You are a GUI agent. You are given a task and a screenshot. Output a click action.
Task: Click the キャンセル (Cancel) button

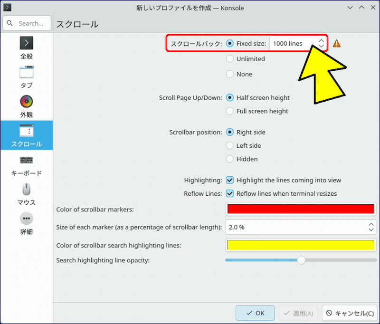pos(350,314)
